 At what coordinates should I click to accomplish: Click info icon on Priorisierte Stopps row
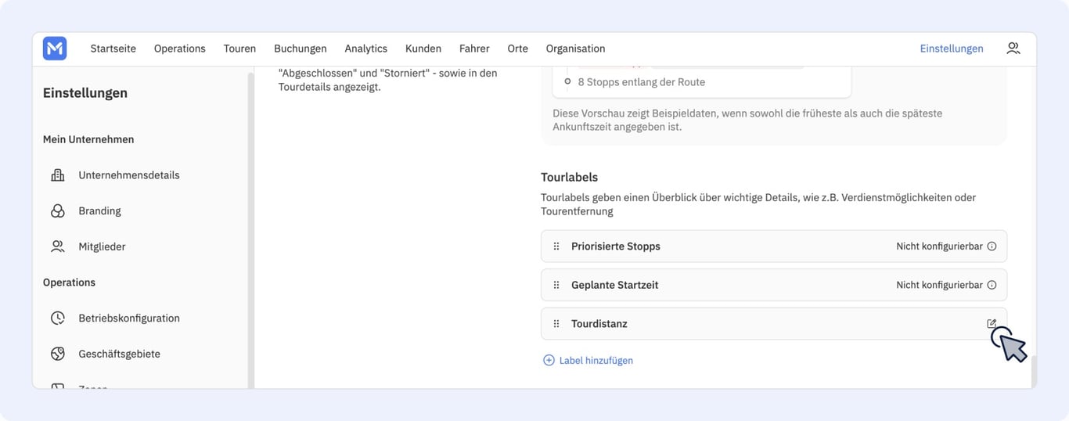(992, 246)
